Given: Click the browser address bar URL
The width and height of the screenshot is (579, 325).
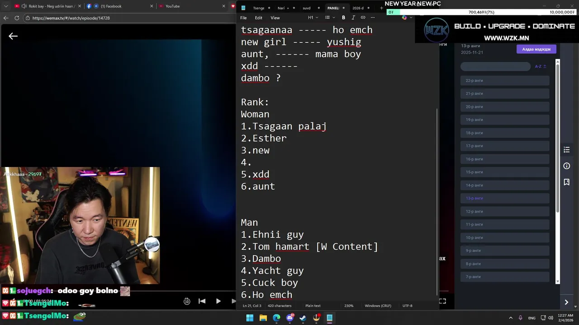Looking at the screenshot, I should (x=71, y=18).
